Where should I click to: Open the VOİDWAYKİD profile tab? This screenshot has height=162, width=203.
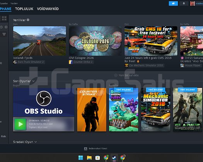coord(48,9)
